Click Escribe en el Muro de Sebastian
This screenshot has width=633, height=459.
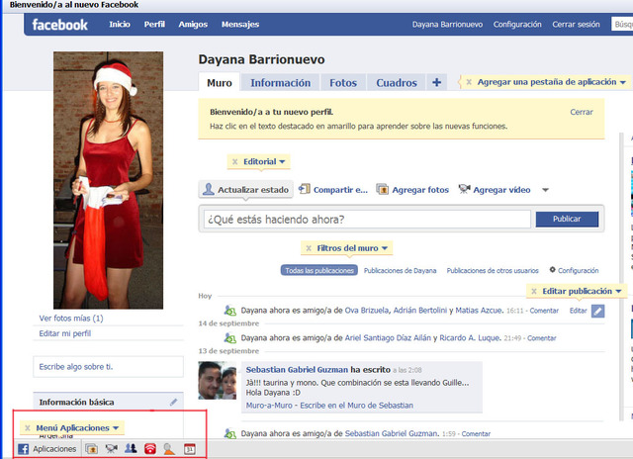click(356, 406)
